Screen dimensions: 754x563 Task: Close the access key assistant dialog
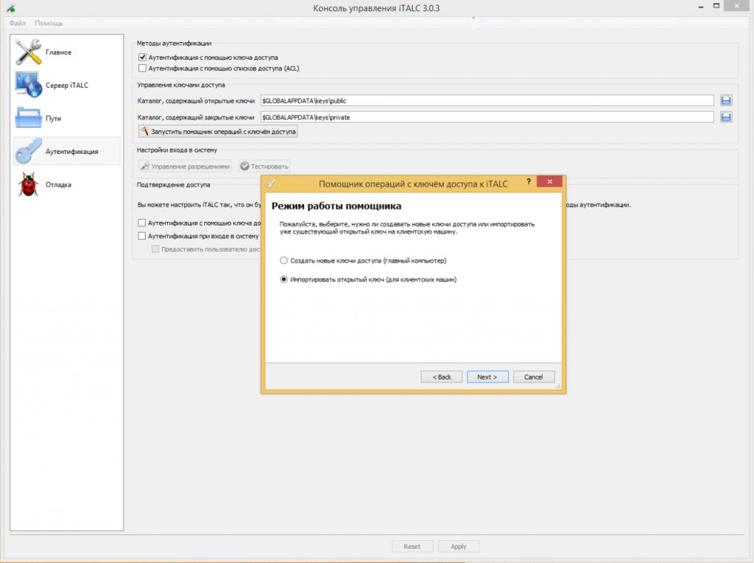549,181
